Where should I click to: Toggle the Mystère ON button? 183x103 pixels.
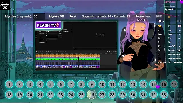pos(57,17)
